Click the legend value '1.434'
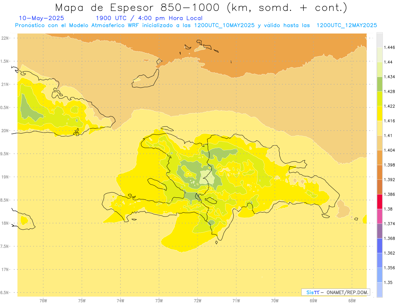Screen dimensions: 395x305 (x=390, y=77)
